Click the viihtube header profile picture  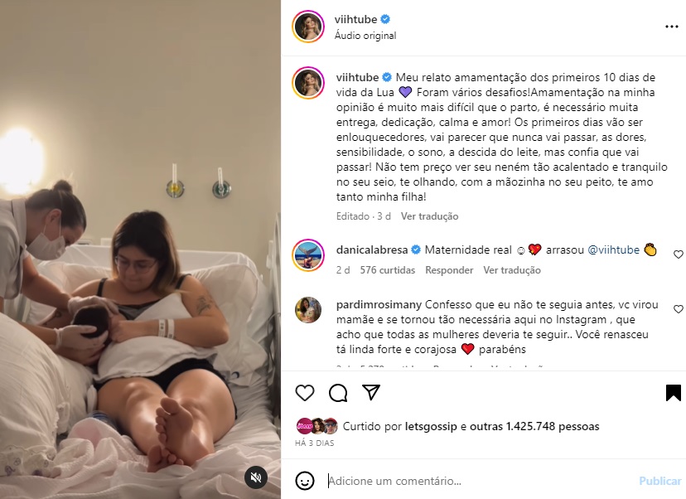pos(308,27)
